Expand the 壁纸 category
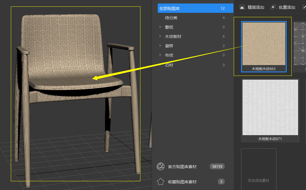The width and height of the screenshot is (306, 190). [160, 27]
